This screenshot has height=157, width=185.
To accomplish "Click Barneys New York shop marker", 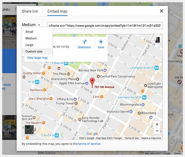I will tap(105, 70).
